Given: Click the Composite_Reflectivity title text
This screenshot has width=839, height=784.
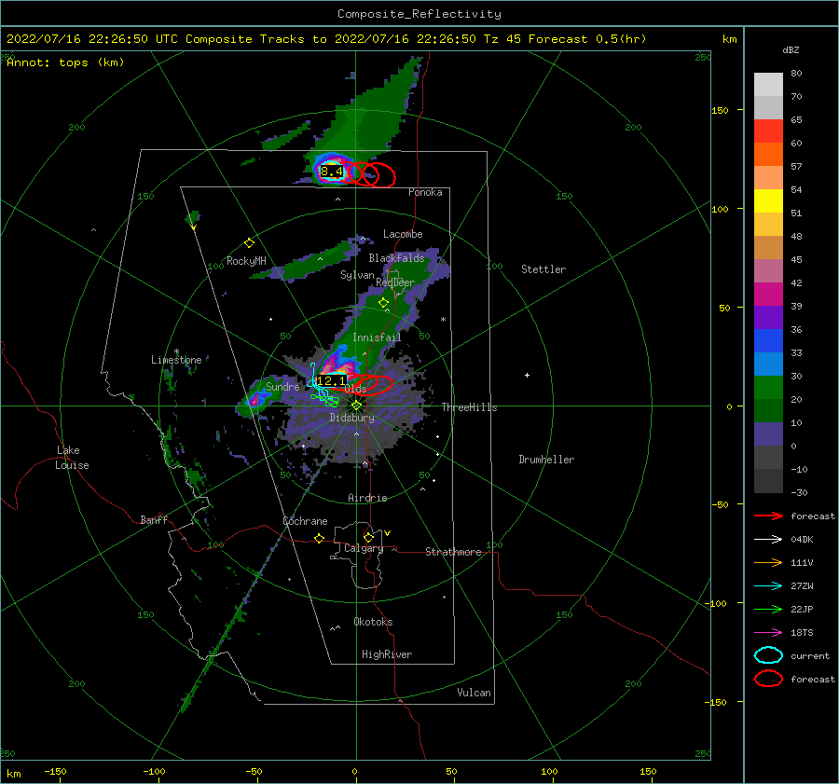Looking at the screenshot, I should tap(419, 14).
